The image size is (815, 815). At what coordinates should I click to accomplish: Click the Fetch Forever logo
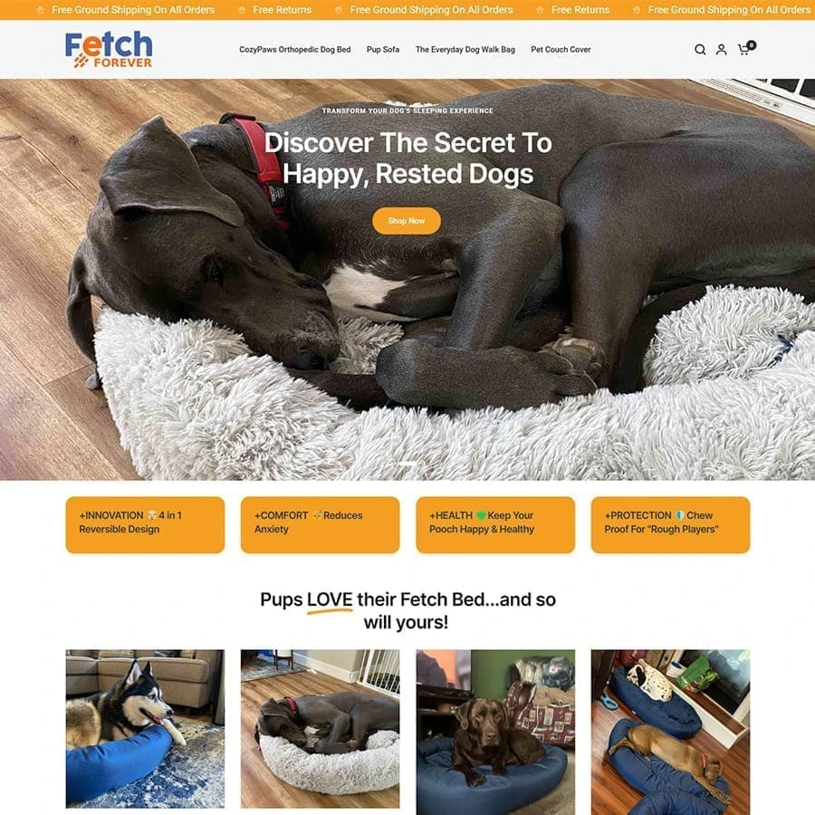coord(109,50)
